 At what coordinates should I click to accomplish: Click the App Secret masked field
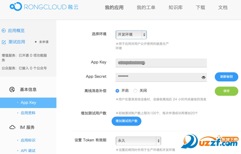(x=161, y=77)
